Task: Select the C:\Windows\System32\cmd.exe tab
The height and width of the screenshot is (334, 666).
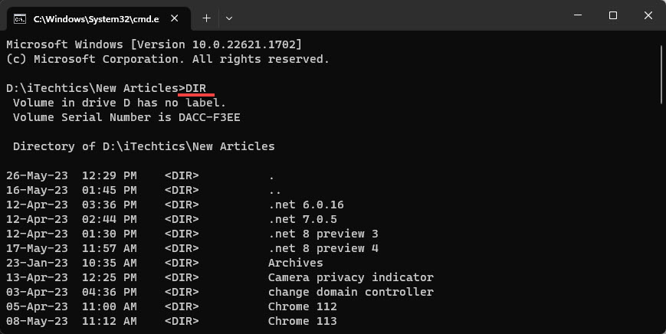Action: pyautogui.click(x=96, y=18)
